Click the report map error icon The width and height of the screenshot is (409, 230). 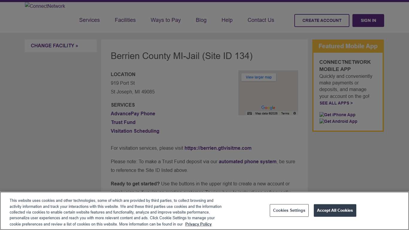click(x=294, y=113)
